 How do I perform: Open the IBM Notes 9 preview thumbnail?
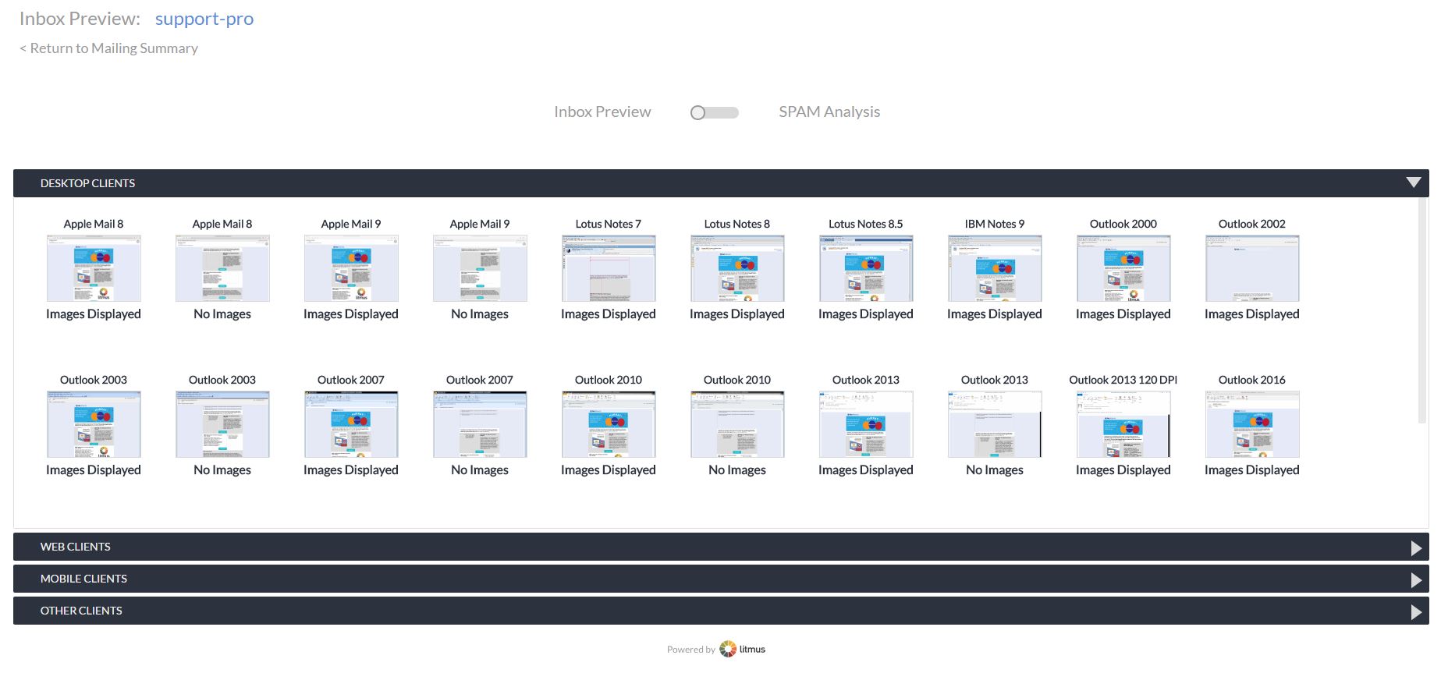point(995,268)
